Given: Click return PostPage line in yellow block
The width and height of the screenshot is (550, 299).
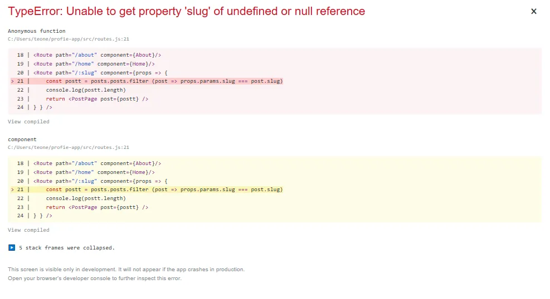Looking at the screenshot, I should [x=97, y=207].
